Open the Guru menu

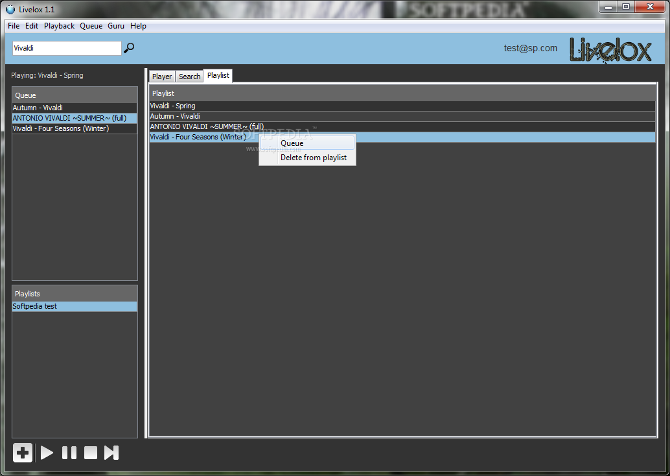coord(116,26)
